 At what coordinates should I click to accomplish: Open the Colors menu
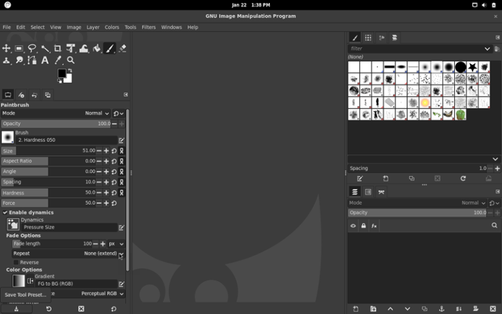tap(112, 27)
